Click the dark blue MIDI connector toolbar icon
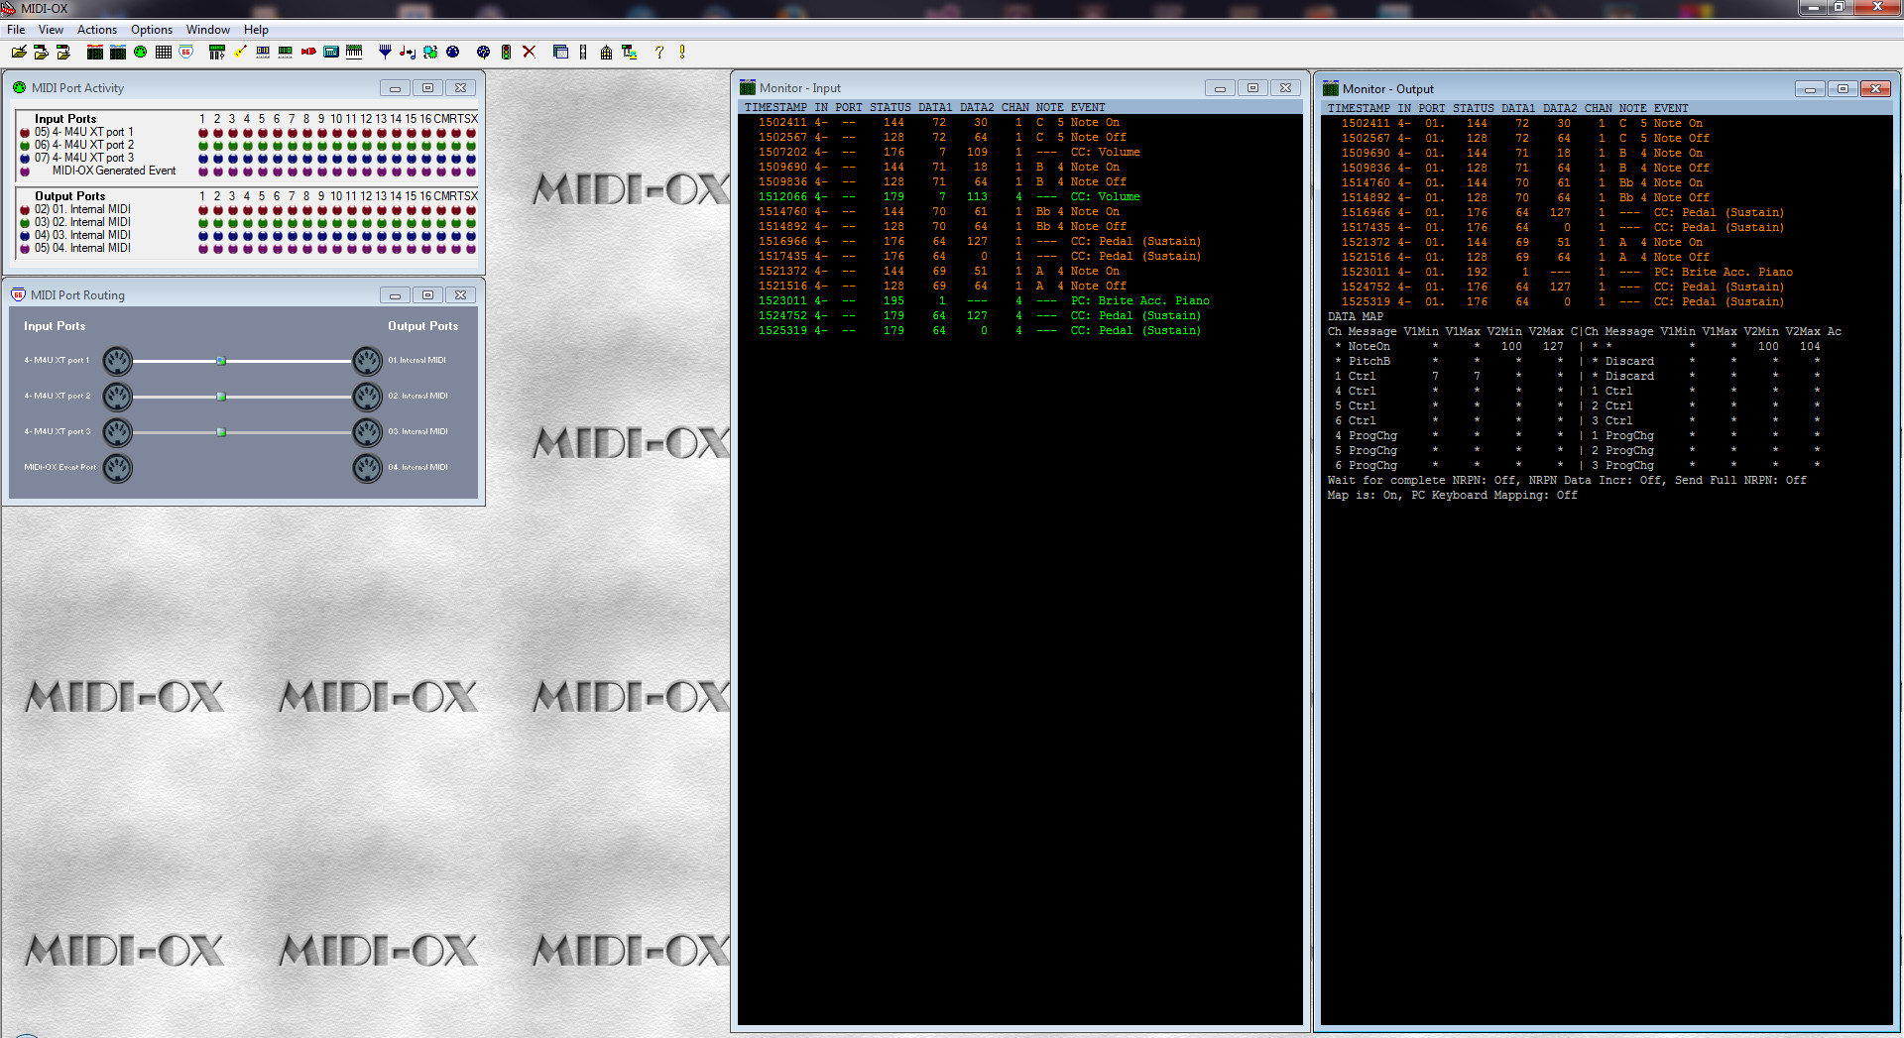Screen dimensions: 1904x1038 [453, 52]
